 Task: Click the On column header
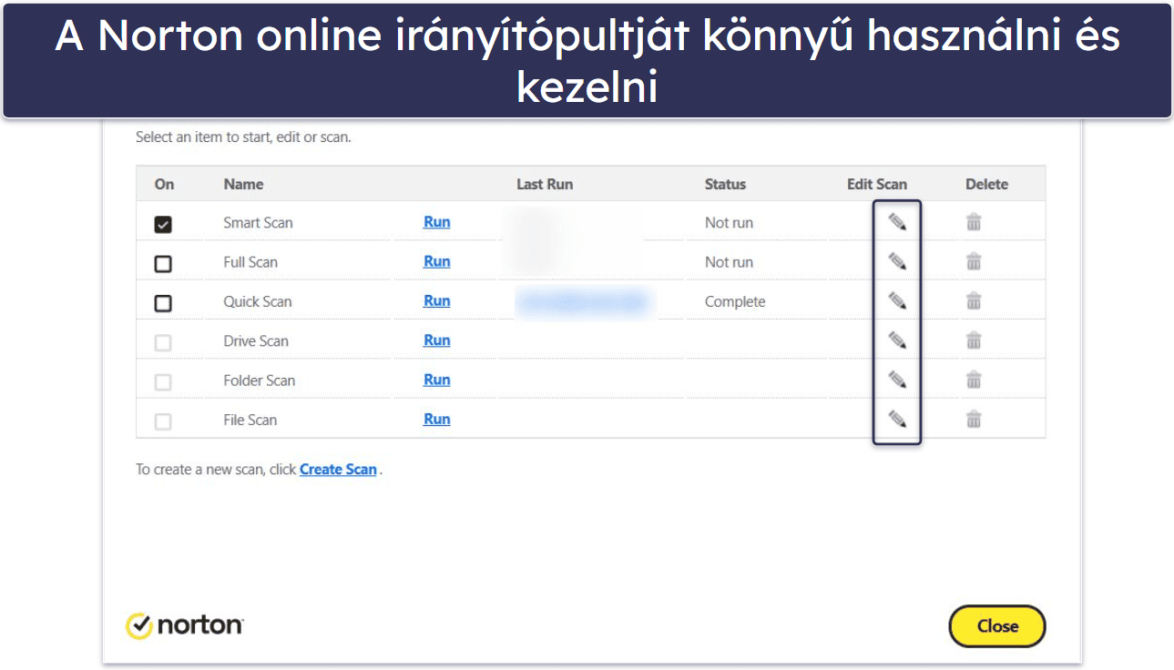tap(164, 184)
